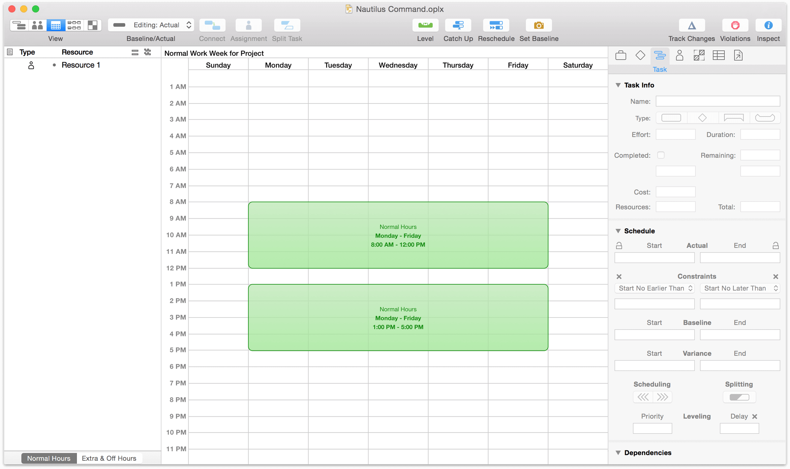Image resolution: width=790 pixels, height=469 pixels.
Task: Click the Assignment toolbar icon
Action: point(249,25)
